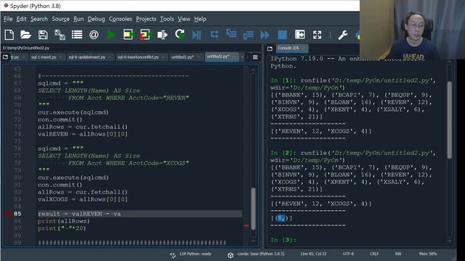Run current cell and advance

coord(145,35)
